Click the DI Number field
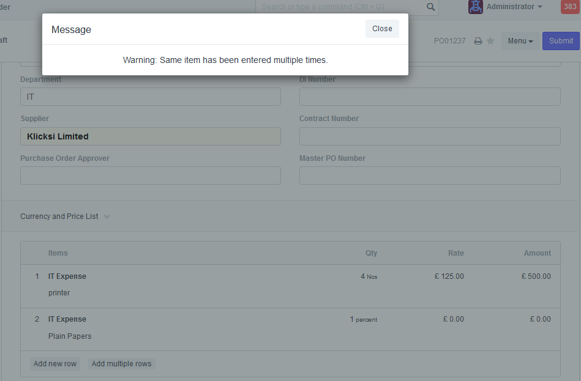Screen dimensions: 581x381 click(430, 97)
